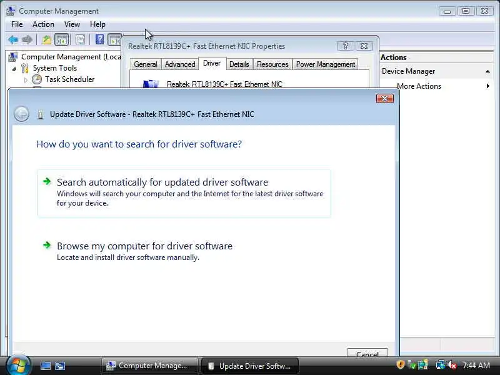The width and height of the screenshot is (500, 375).
Task: Close the Realtek NIC Properties dialog
Action: point(364,46)
